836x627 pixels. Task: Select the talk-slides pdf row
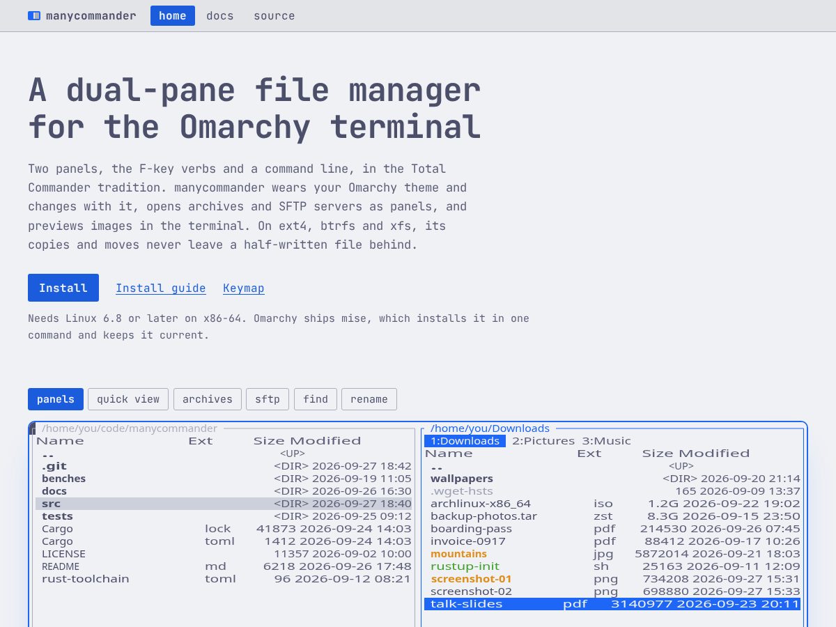(612, 604)
